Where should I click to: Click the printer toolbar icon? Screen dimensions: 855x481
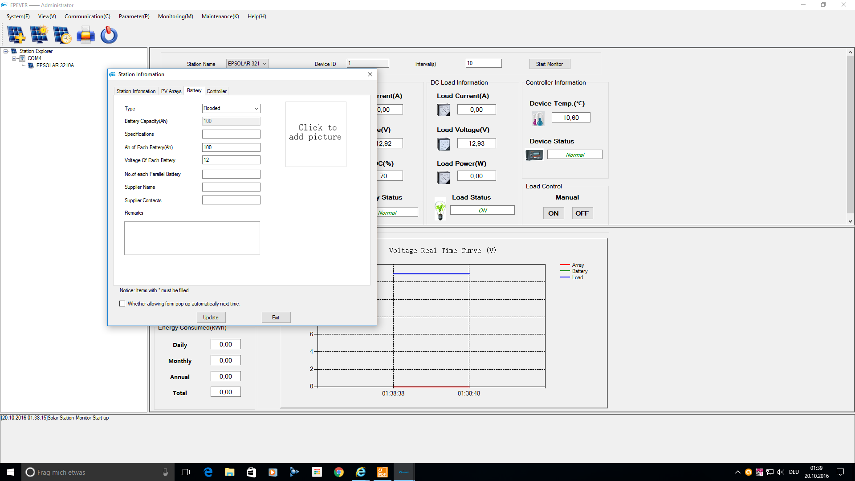(85, 35)
